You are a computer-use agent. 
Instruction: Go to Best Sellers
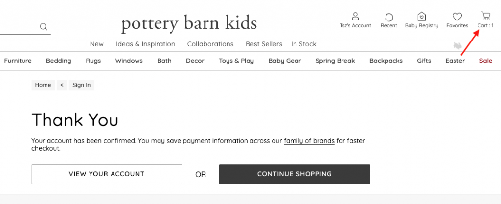pos(264,44)
